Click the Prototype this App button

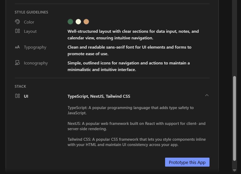point(187,162)
